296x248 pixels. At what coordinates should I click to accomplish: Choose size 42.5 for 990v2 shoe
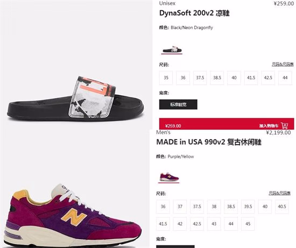(197, 224)
